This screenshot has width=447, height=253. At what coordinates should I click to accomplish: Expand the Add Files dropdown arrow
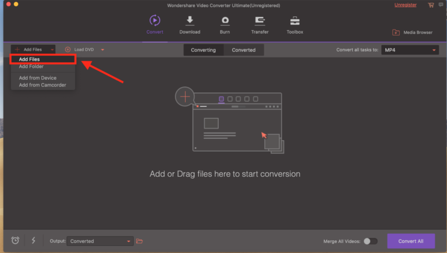tap(52, 50)
